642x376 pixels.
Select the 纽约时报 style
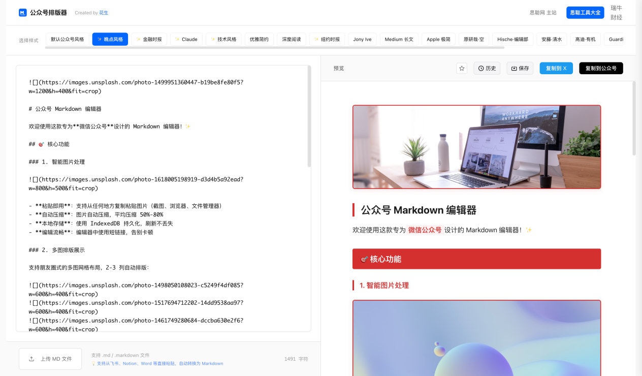pyautogui.click(x=327, y=39)
